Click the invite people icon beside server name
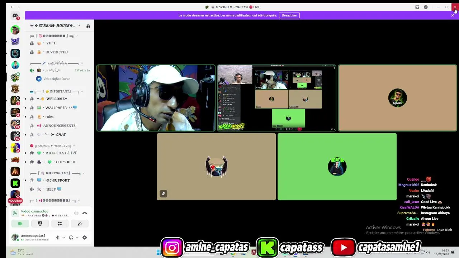Viewport: 459px width, 258px height. coord(88,26)
